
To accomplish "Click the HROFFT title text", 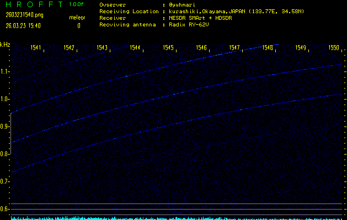I will tap(33, 4).
